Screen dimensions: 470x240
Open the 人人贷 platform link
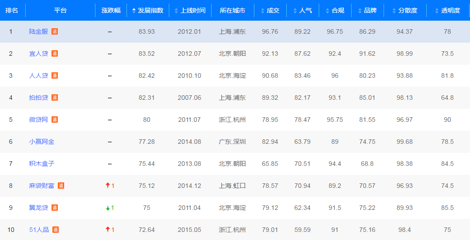pos(38,76)
